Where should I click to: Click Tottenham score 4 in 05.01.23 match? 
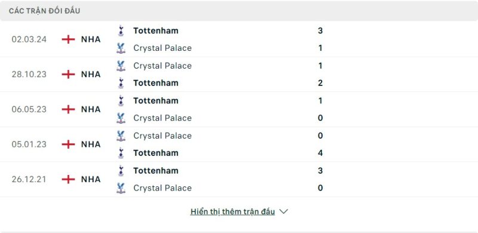coord(320,153)
